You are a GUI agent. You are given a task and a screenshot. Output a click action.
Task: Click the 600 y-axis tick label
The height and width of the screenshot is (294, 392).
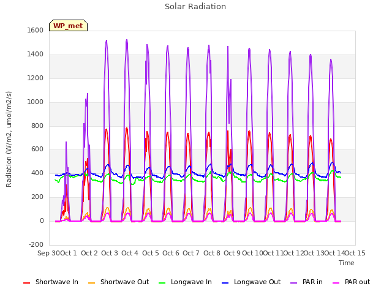(37, 149)
